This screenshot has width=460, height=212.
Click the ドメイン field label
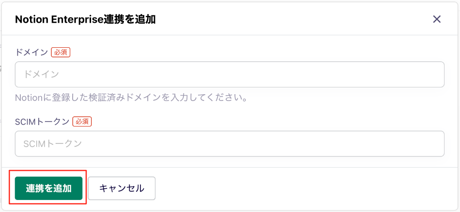(31, 52)
